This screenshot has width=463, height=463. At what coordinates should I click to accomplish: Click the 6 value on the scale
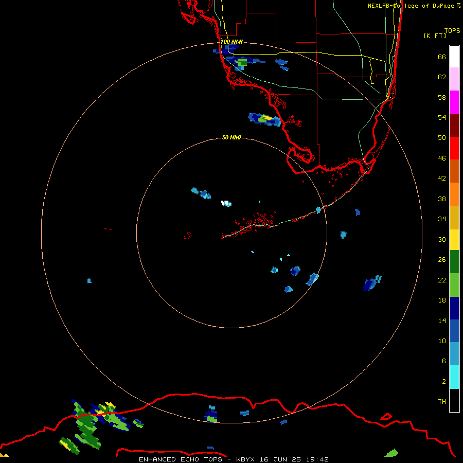[444, 361]
